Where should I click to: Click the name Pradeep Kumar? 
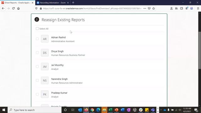[59, 93]
